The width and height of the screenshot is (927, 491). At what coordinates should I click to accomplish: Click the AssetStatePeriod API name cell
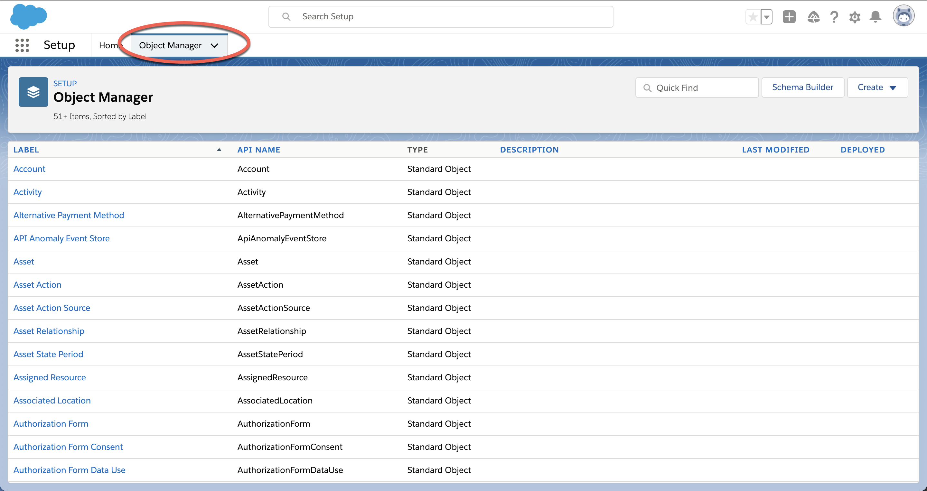pos(270,354)
